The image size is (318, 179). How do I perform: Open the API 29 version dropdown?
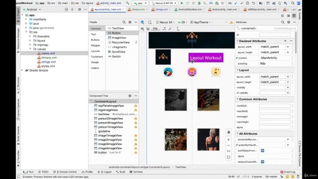182,22
